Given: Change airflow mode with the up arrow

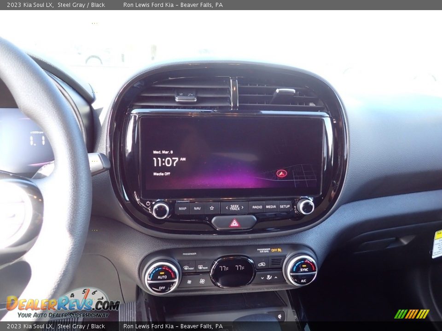Looking at the screenshot, I should click(276, 277).
